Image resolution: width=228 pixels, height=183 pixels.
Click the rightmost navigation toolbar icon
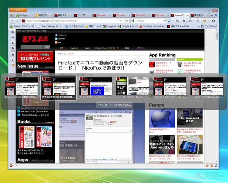click(214, 21)
